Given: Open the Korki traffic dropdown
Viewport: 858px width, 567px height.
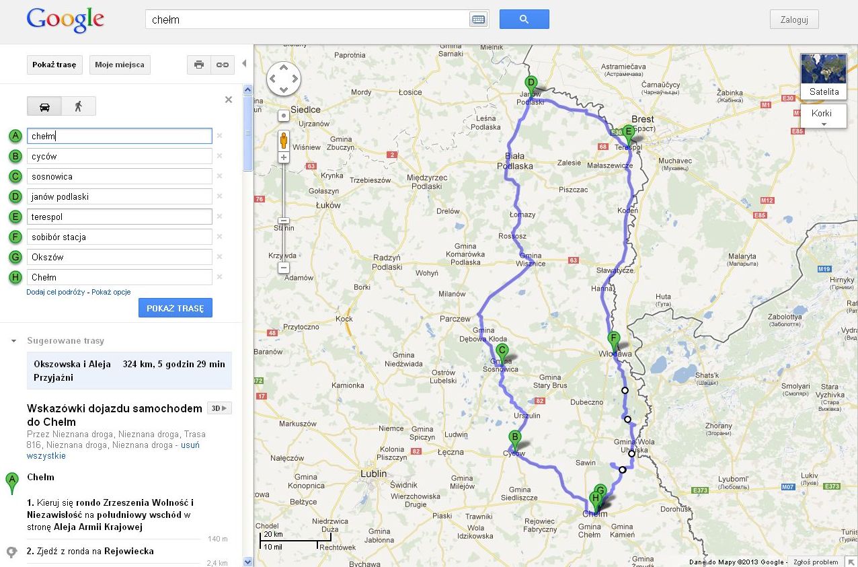Looking at the screenshot, I should tap(823, 117).
